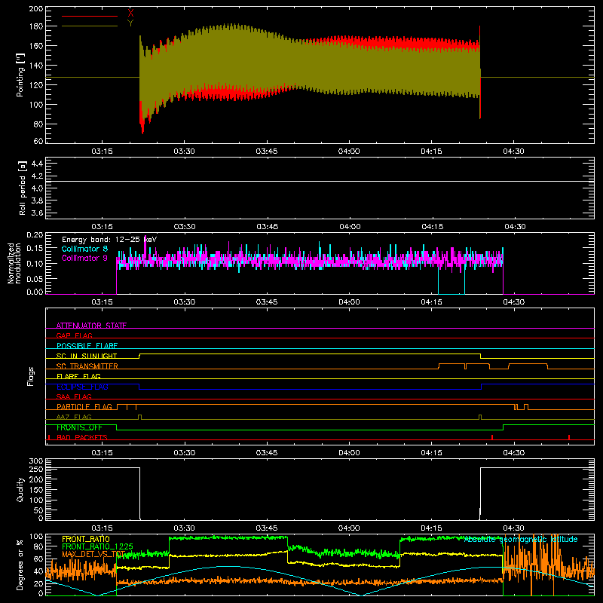Viewport: 603px width, 603px height.
Task: Click the 250 value on Quality axis
Action: 36,469
